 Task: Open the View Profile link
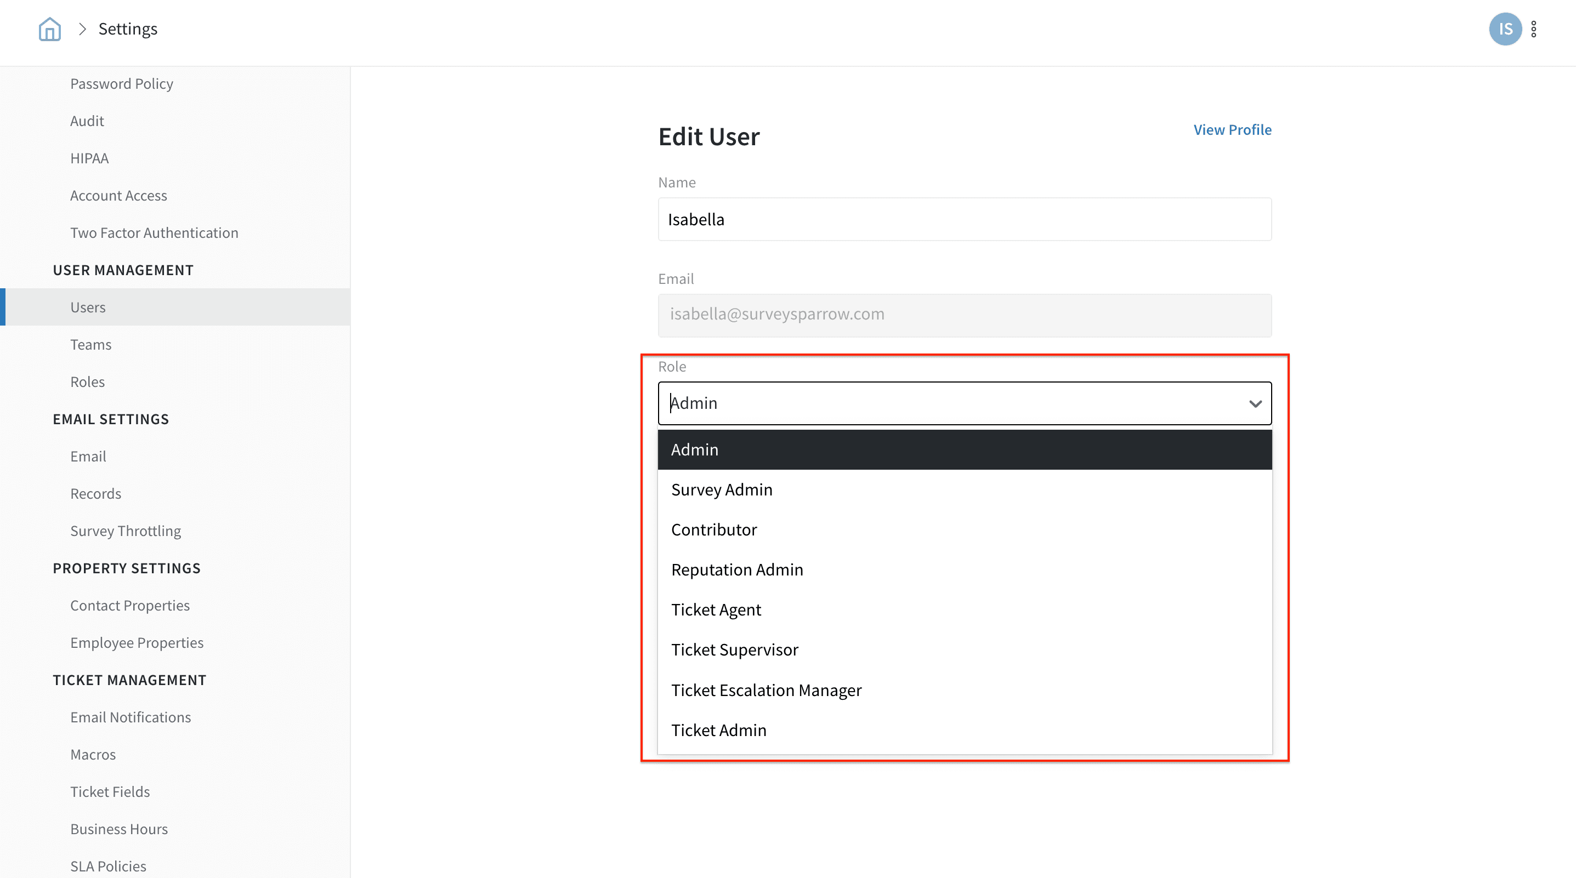(x=1232, y=130)
